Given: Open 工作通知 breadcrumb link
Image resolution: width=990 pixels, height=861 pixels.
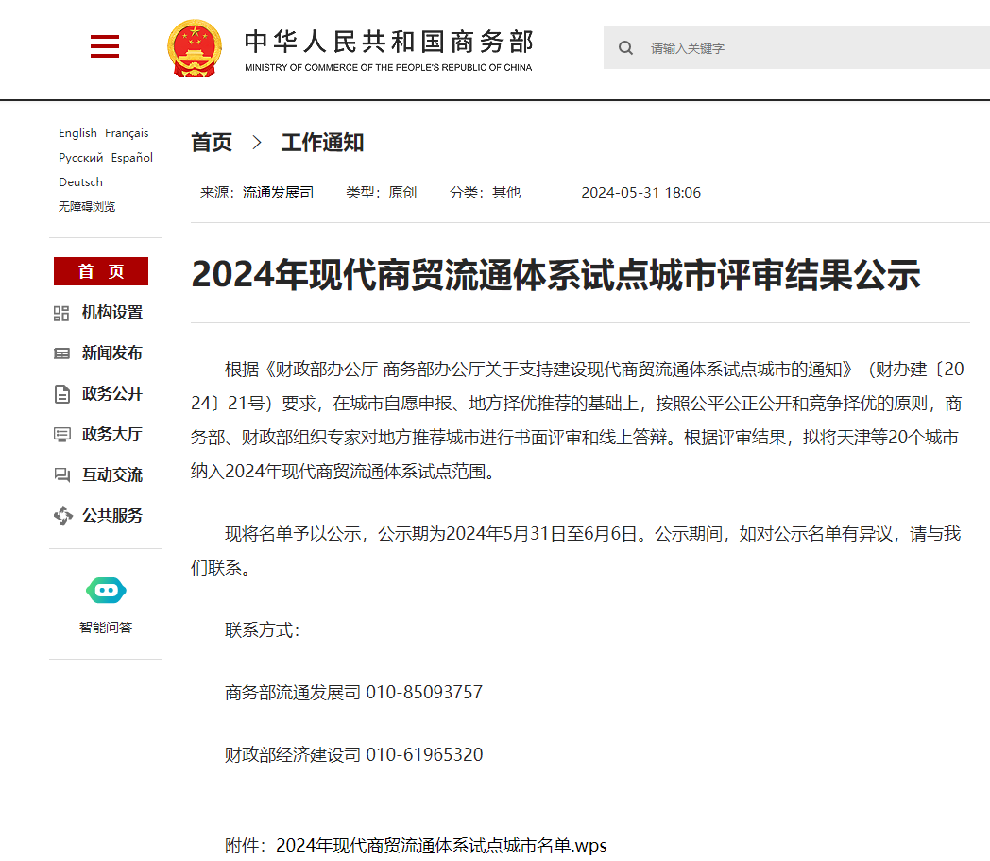Looking at the screenshot, I should (x=322, y=143).
